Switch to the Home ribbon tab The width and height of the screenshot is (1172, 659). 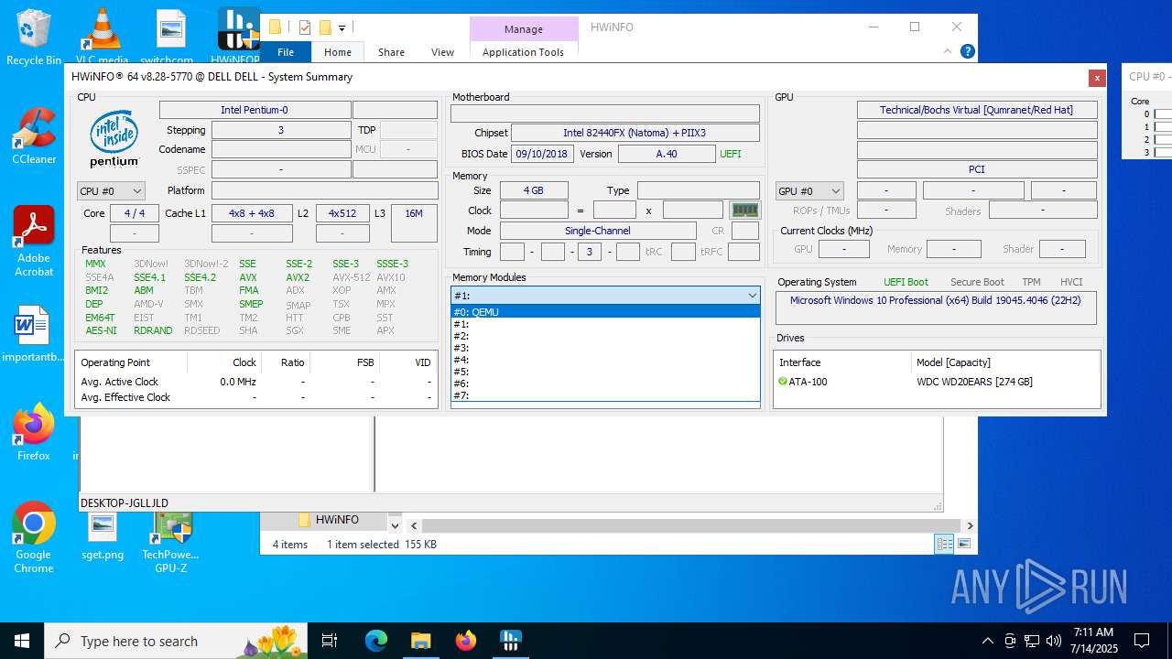[338, 52]
